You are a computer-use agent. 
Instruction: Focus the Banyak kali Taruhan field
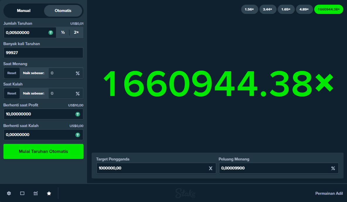coord(43,53)
